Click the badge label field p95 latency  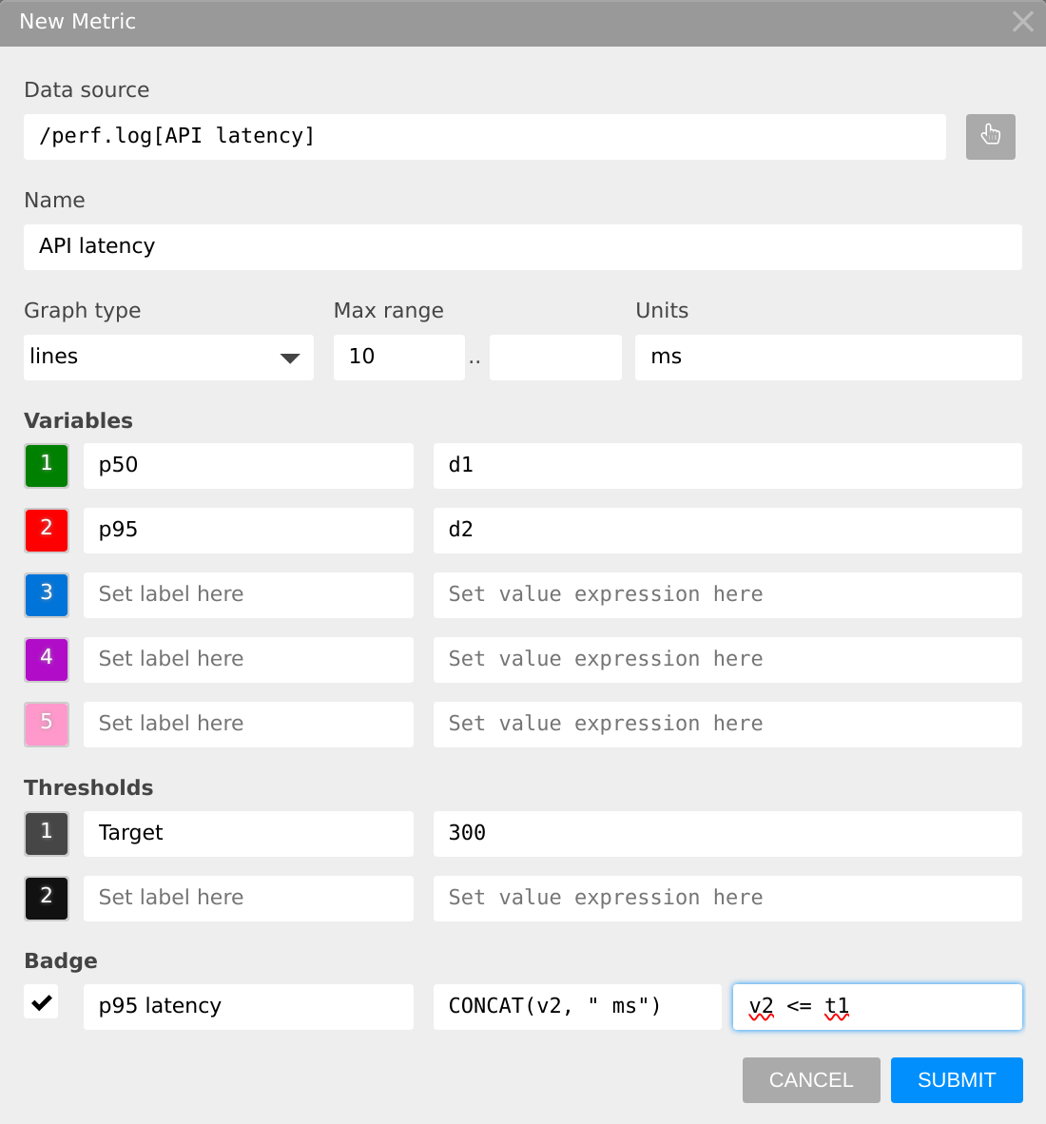[248, 1006]
